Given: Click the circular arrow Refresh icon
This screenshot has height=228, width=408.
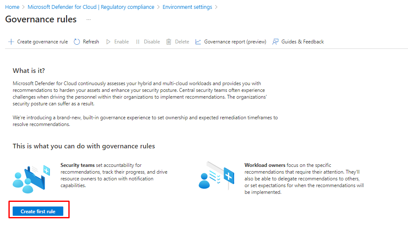Looking at the screenshot, I should [x=77, y=42].
